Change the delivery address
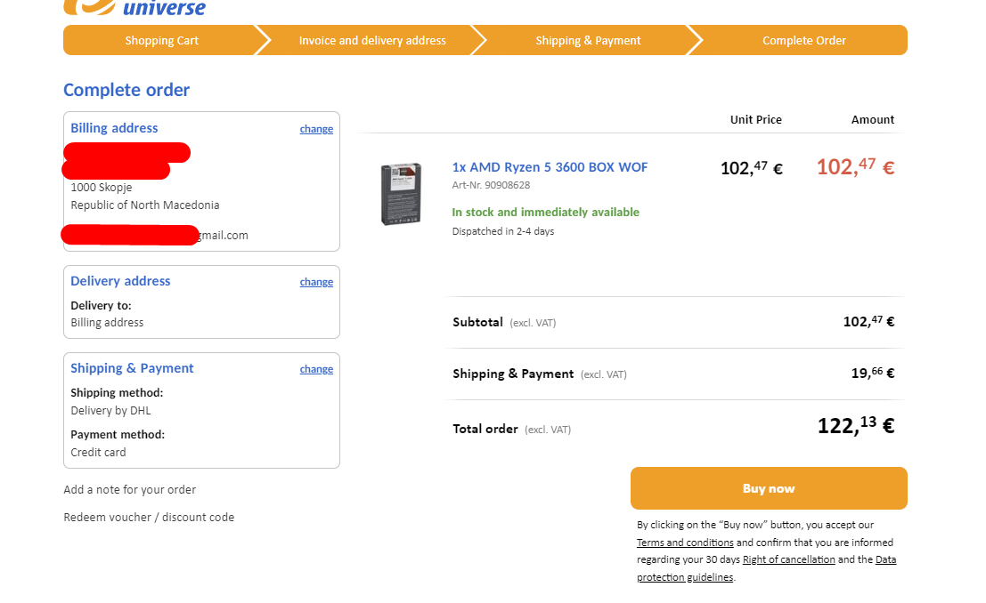The width and height of the screenshot is (986, 603). tap(316, 282)
